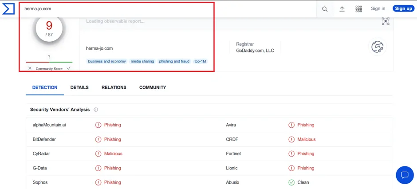Click the BitDefender vendor name
Screen dimensions: 417x189
(44, 139)
